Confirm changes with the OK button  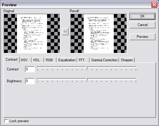[x=142, y=16]
